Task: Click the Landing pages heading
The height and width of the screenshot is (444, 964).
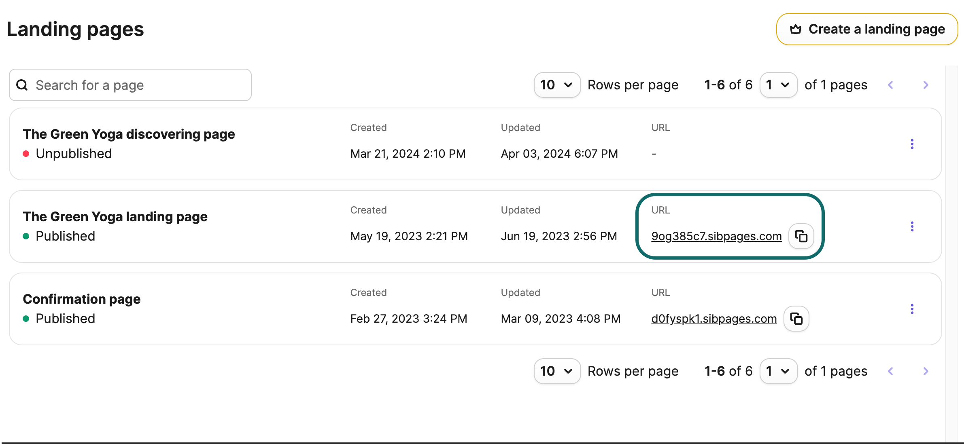Action: point(75,30)
